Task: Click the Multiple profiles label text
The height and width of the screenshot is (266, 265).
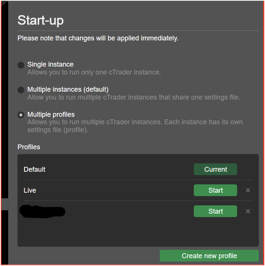Action: point(51,114)
